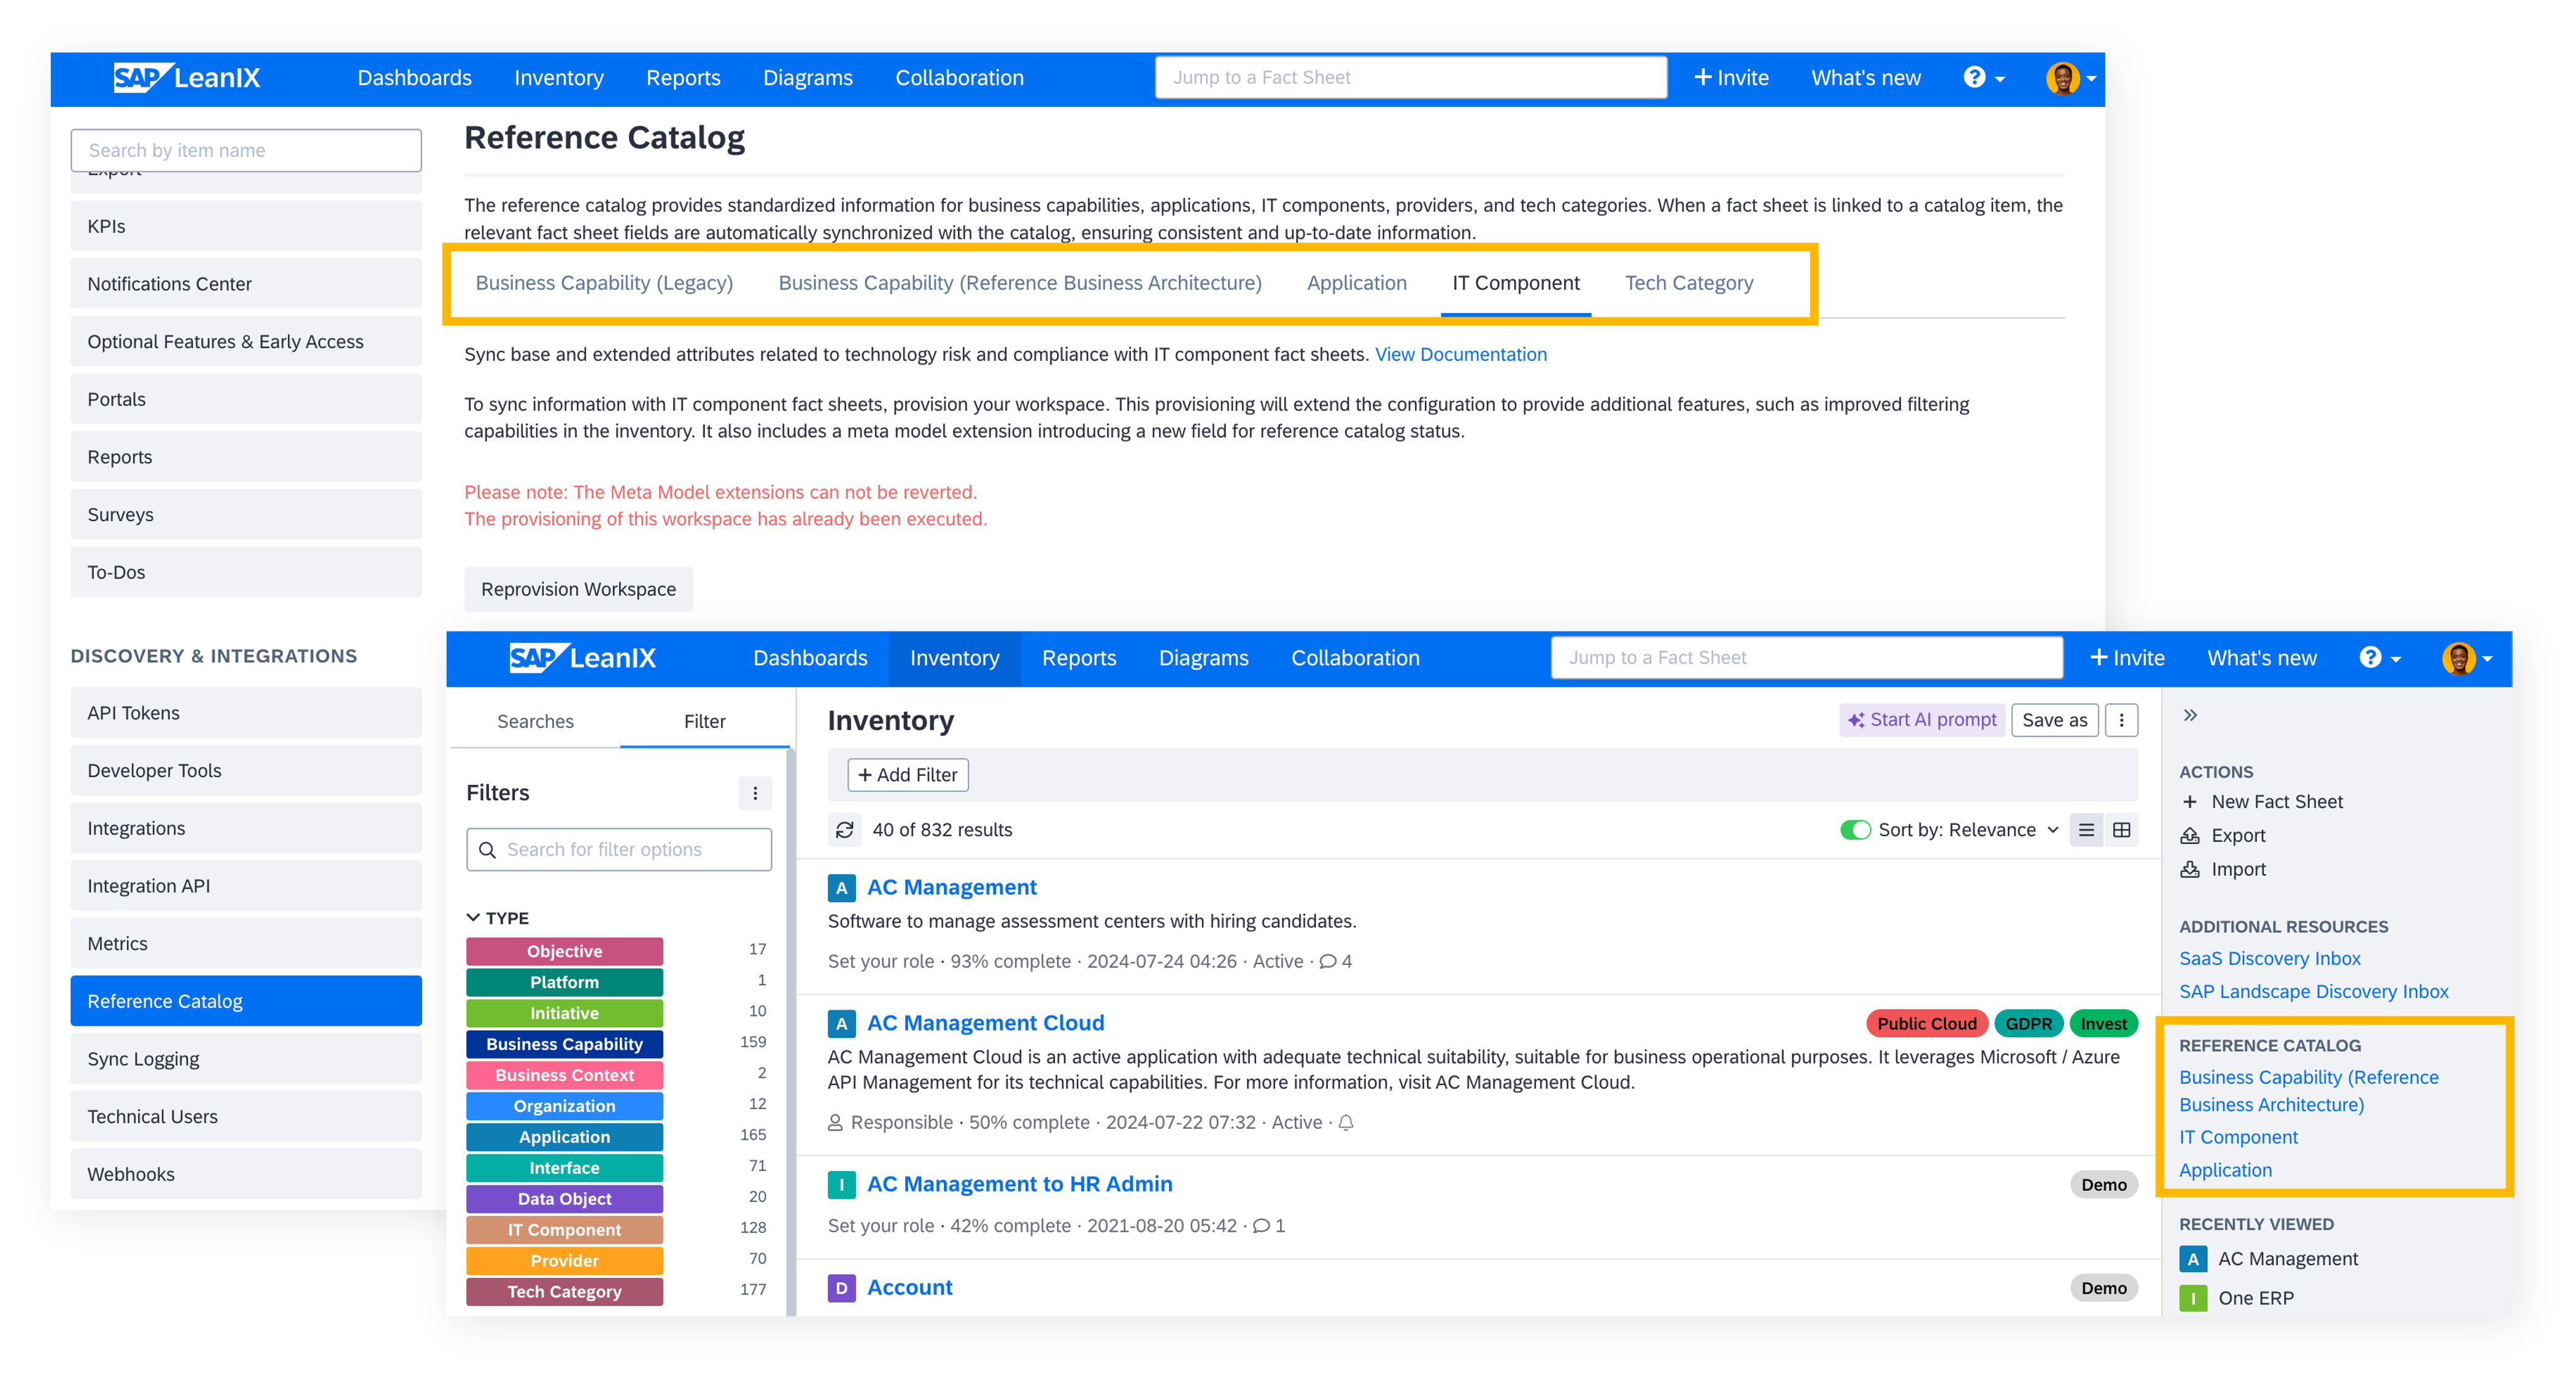
Task: Click the SAP LeanIX logo in Reference Catalog window
Action: [x=186, y=77]
